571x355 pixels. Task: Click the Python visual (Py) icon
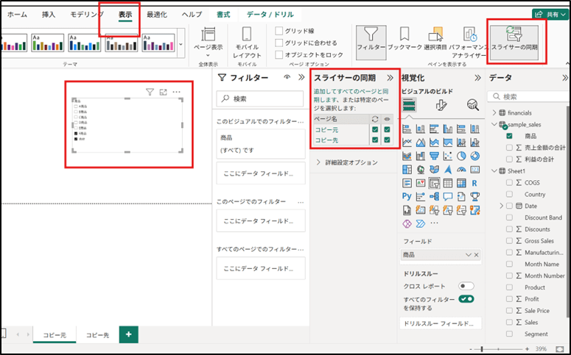[406, 196]
